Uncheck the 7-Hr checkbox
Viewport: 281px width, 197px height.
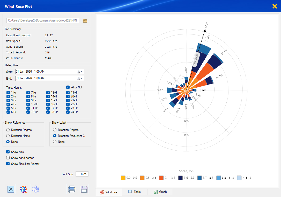pos(28,93)
